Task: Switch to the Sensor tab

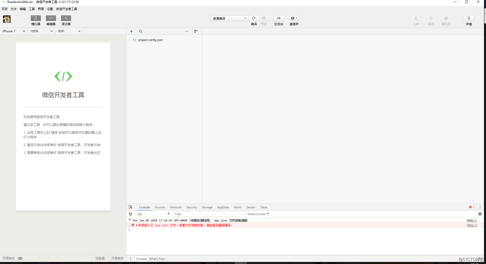Action: pyautogui.click(x=251, y=207)
